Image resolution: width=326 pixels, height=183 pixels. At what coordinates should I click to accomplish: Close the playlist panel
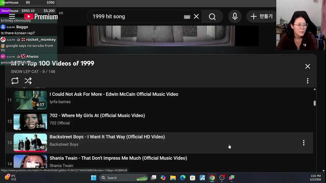[x=308, y=66]
